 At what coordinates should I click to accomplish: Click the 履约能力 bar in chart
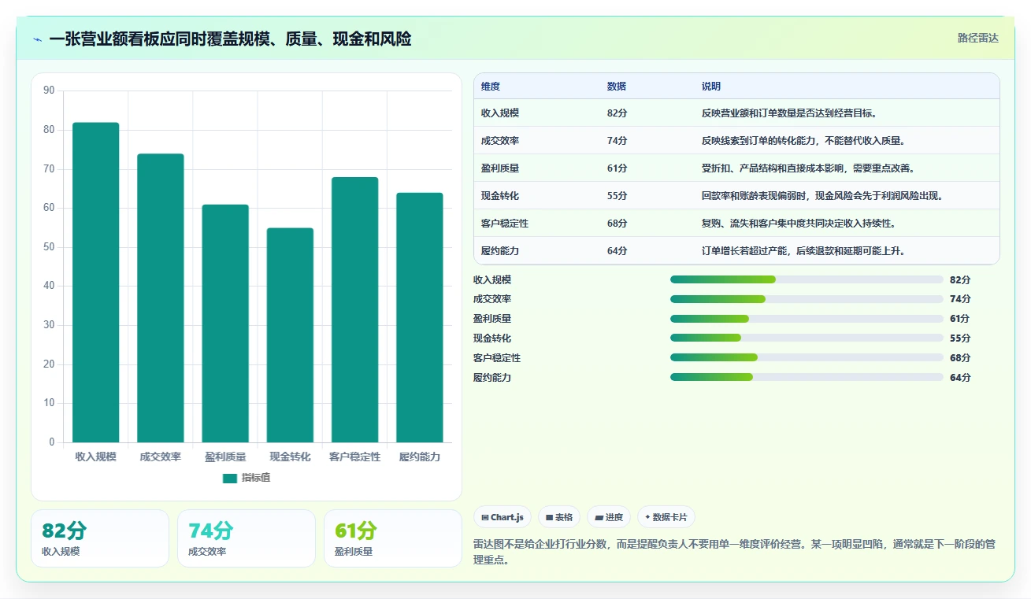420,318
